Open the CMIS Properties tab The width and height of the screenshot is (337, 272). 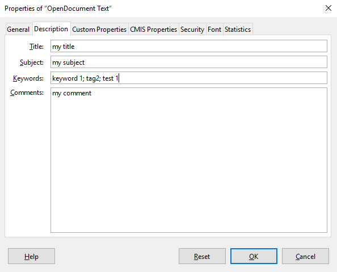tap(153, 30)
